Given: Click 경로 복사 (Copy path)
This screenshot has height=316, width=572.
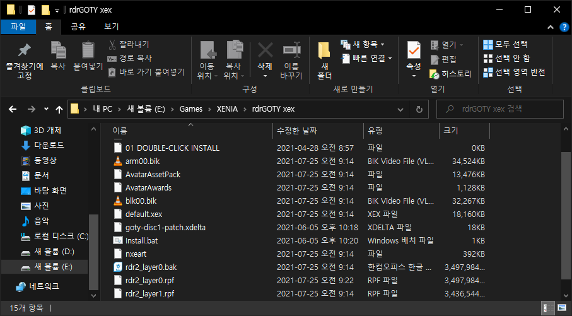Looking at the screenshot, I should pyautogui.click(x=129, y=58).
